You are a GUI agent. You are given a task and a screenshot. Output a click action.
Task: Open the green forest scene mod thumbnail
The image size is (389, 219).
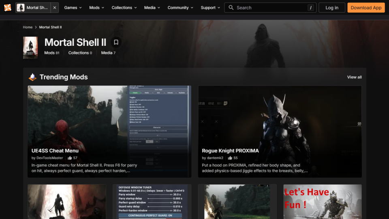[x=237, y=202]
